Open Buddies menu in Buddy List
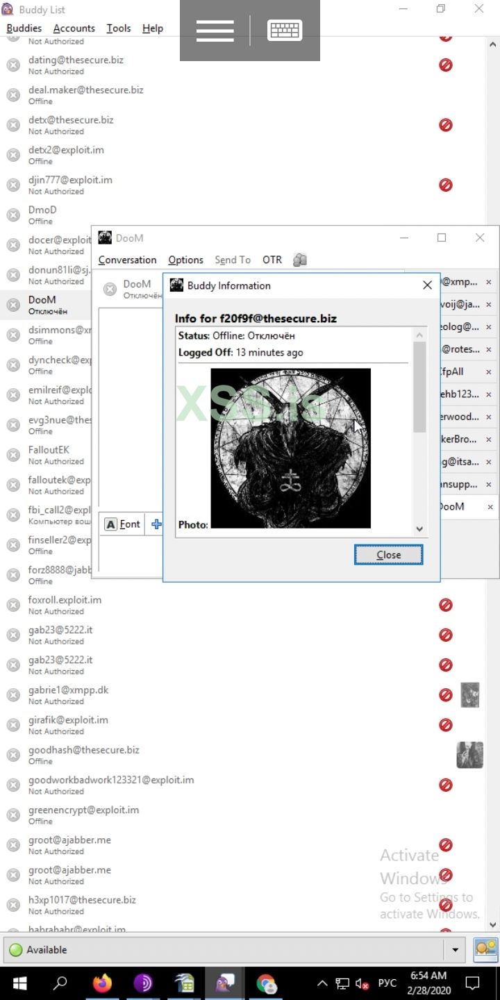The height and width of the screenshot is (1000, 500). 24,28
